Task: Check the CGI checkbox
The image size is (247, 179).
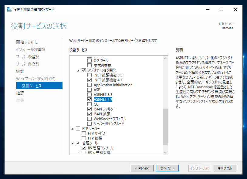Action: point(90,104)
